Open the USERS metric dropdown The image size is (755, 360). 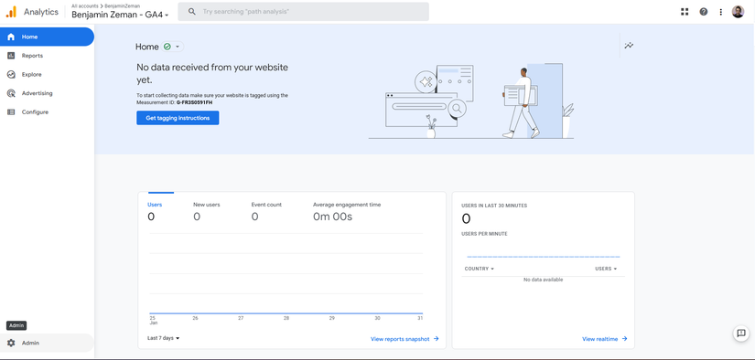click(606, 269)
